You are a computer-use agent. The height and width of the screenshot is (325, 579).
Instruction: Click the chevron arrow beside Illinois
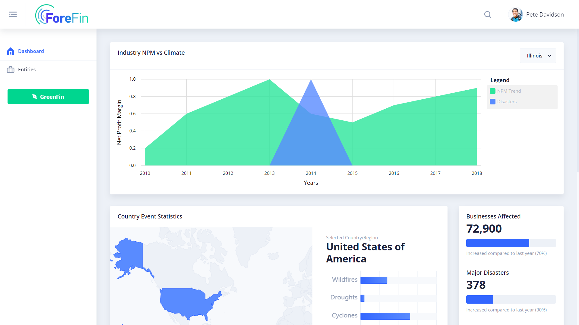point(549,56)
